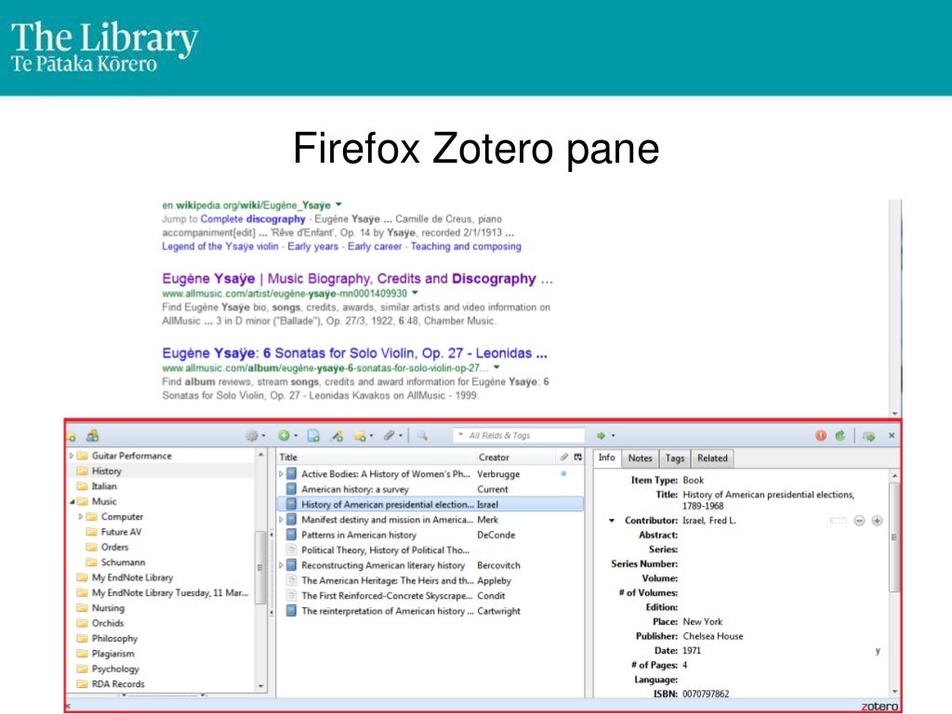Screen dimensions: 952x714
Task: Sort items by Creator column header
Action: pyautogui.click(x=515, y=457)
